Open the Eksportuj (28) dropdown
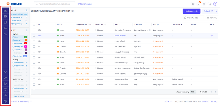The width and height of the screenshot is (220, 106). (x=194, y=18)
